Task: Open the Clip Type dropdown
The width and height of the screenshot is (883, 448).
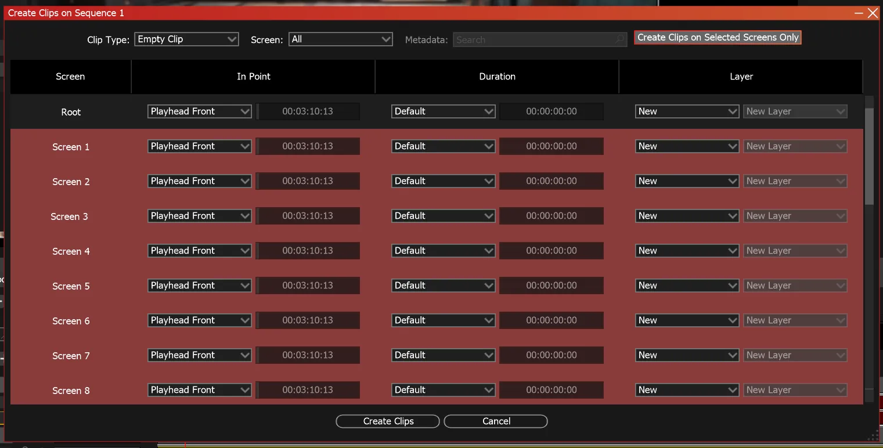Action: pyautogui.click(x=186, y=39)
